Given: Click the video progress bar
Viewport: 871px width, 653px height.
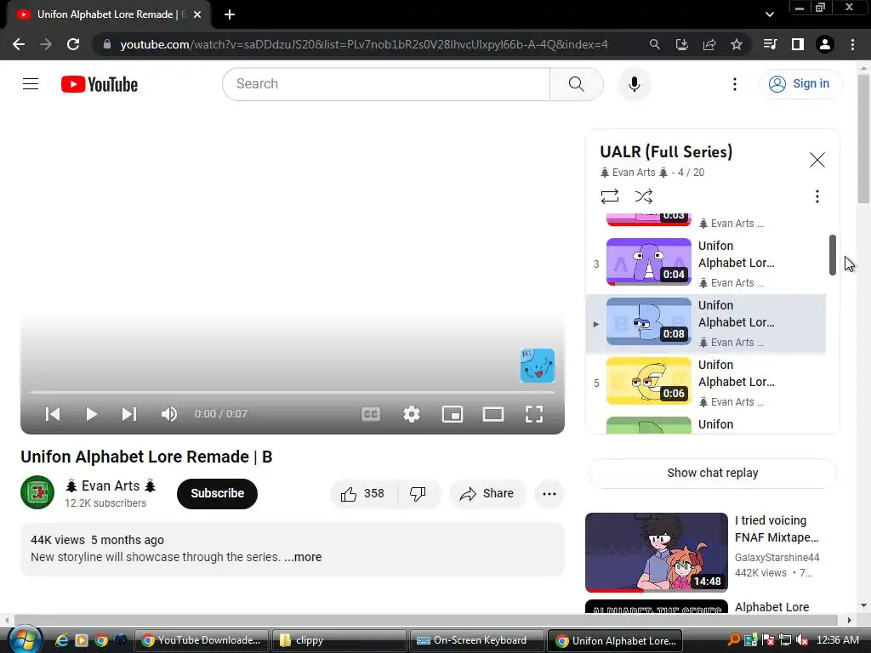Looking at the screenshot, I should pos(293,392).
